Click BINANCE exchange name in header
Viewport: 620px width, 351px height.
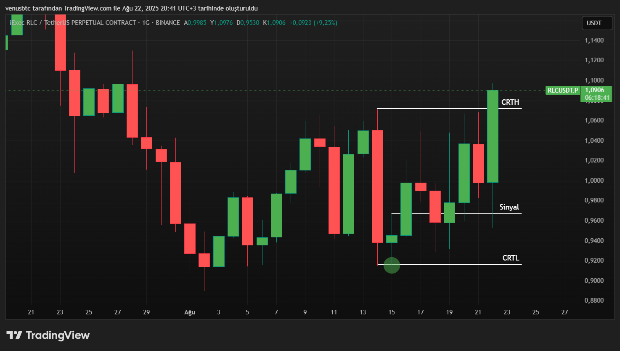(x=168, y=23)
